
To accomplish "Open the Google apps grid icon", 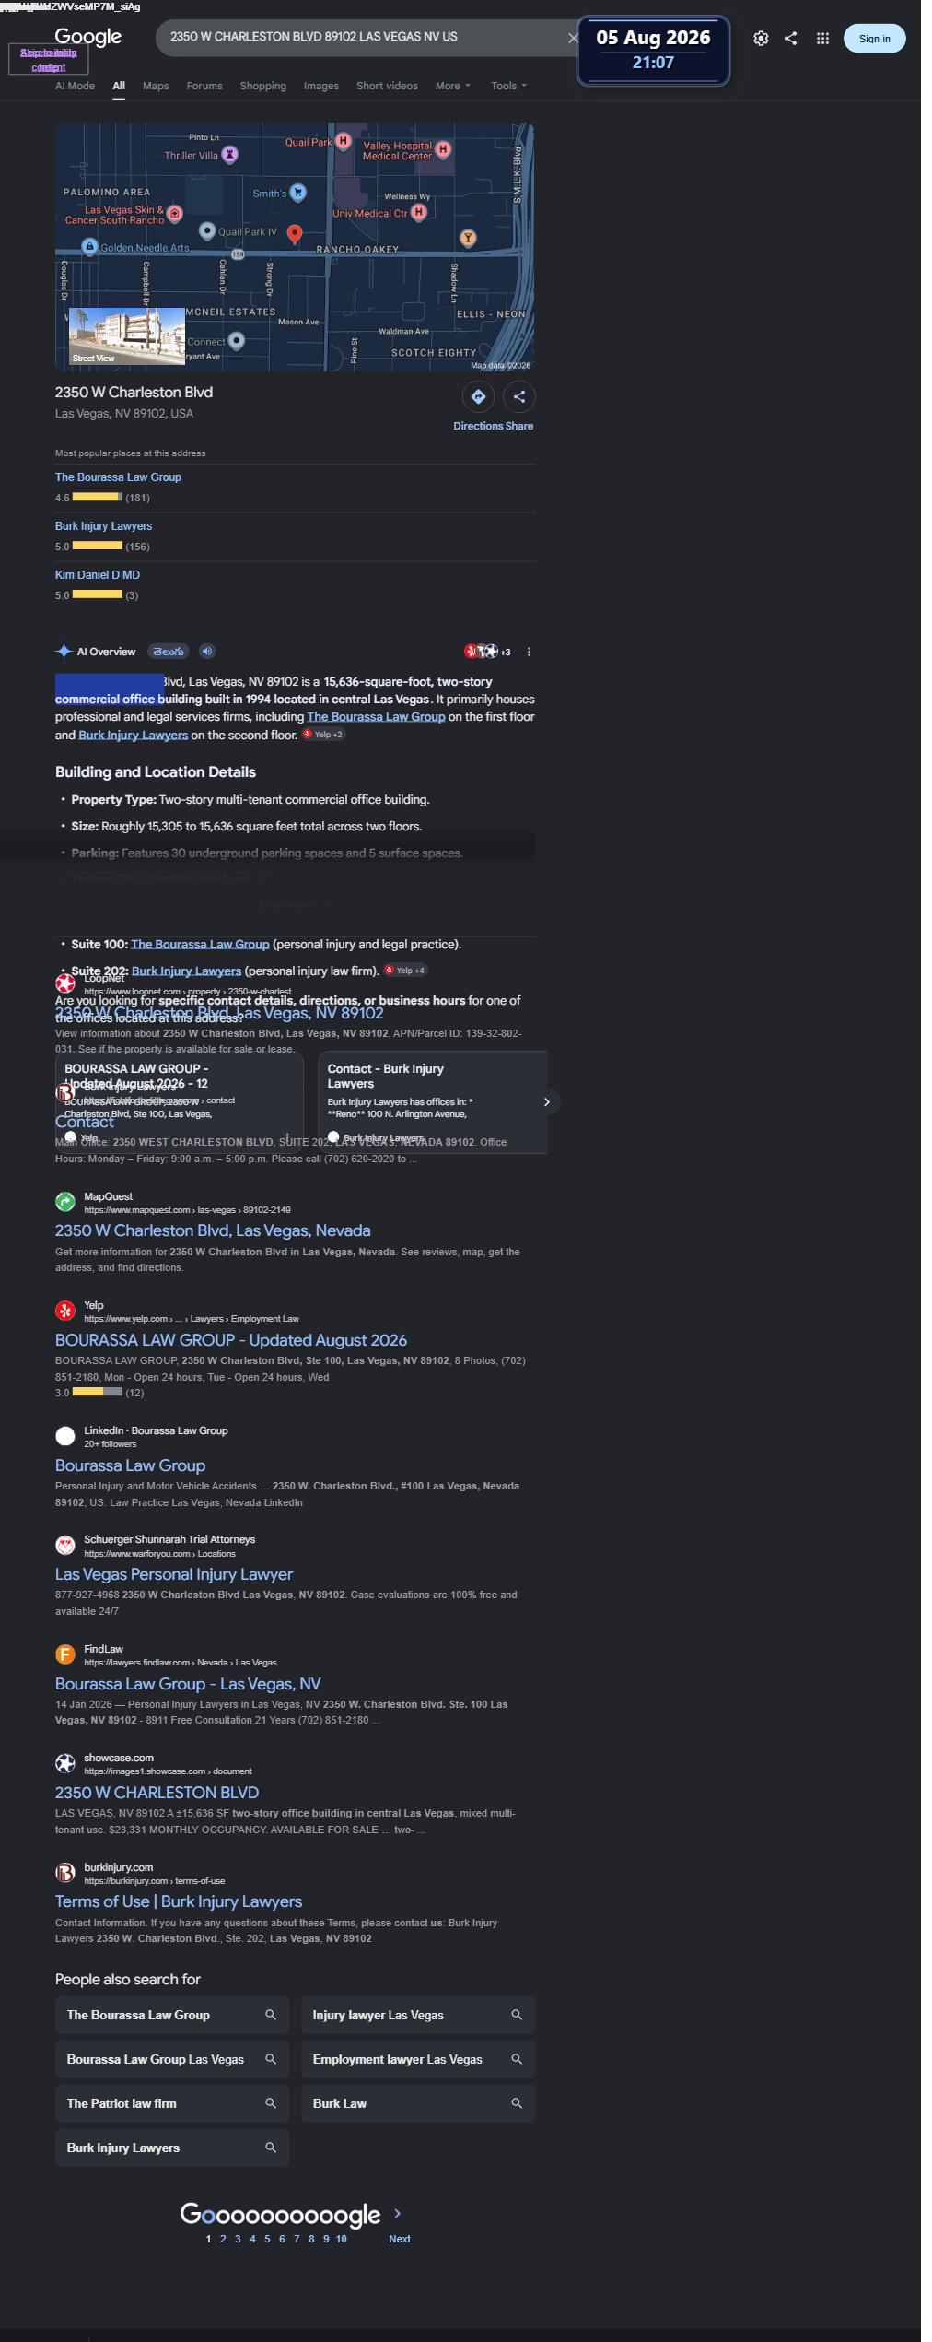I will (x=822, y=39).
